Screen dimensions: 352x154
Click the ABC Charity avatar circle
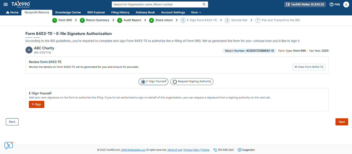(29, 50)
